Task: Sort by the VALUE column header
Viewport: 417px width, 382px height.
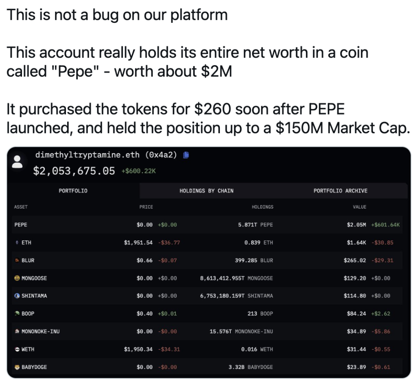Action: [x=360, y=207]
